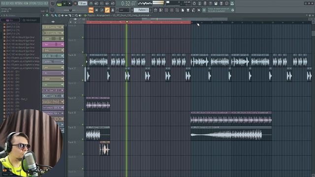Click the news message about FL Studio version
Viewport: 315px width, 177px height.
219,10
